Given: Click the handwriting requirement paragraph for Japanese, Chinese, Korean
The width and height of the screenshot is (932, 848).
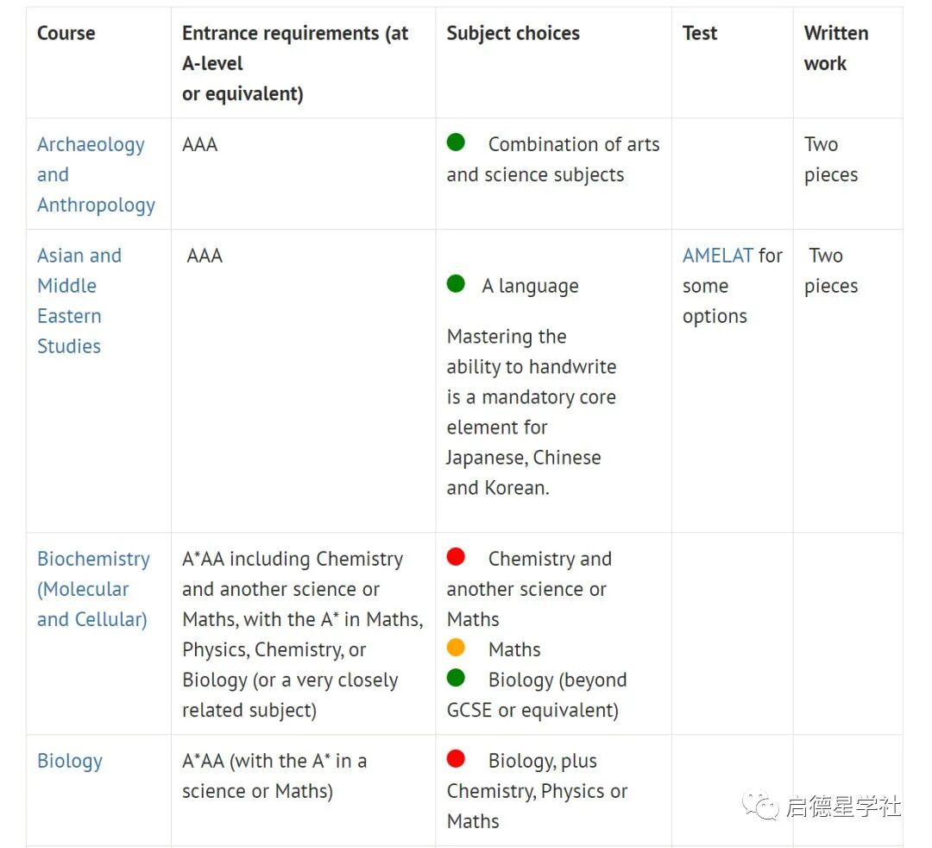Looking at the screenshot, I should [531, 412].
